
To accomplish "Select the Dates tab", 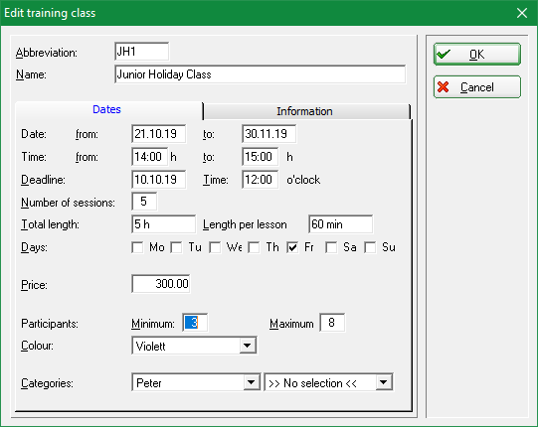I will [106, 109].
